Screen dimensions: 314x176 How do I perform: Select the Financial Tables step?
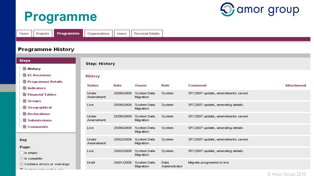click(x=42, y=95)
